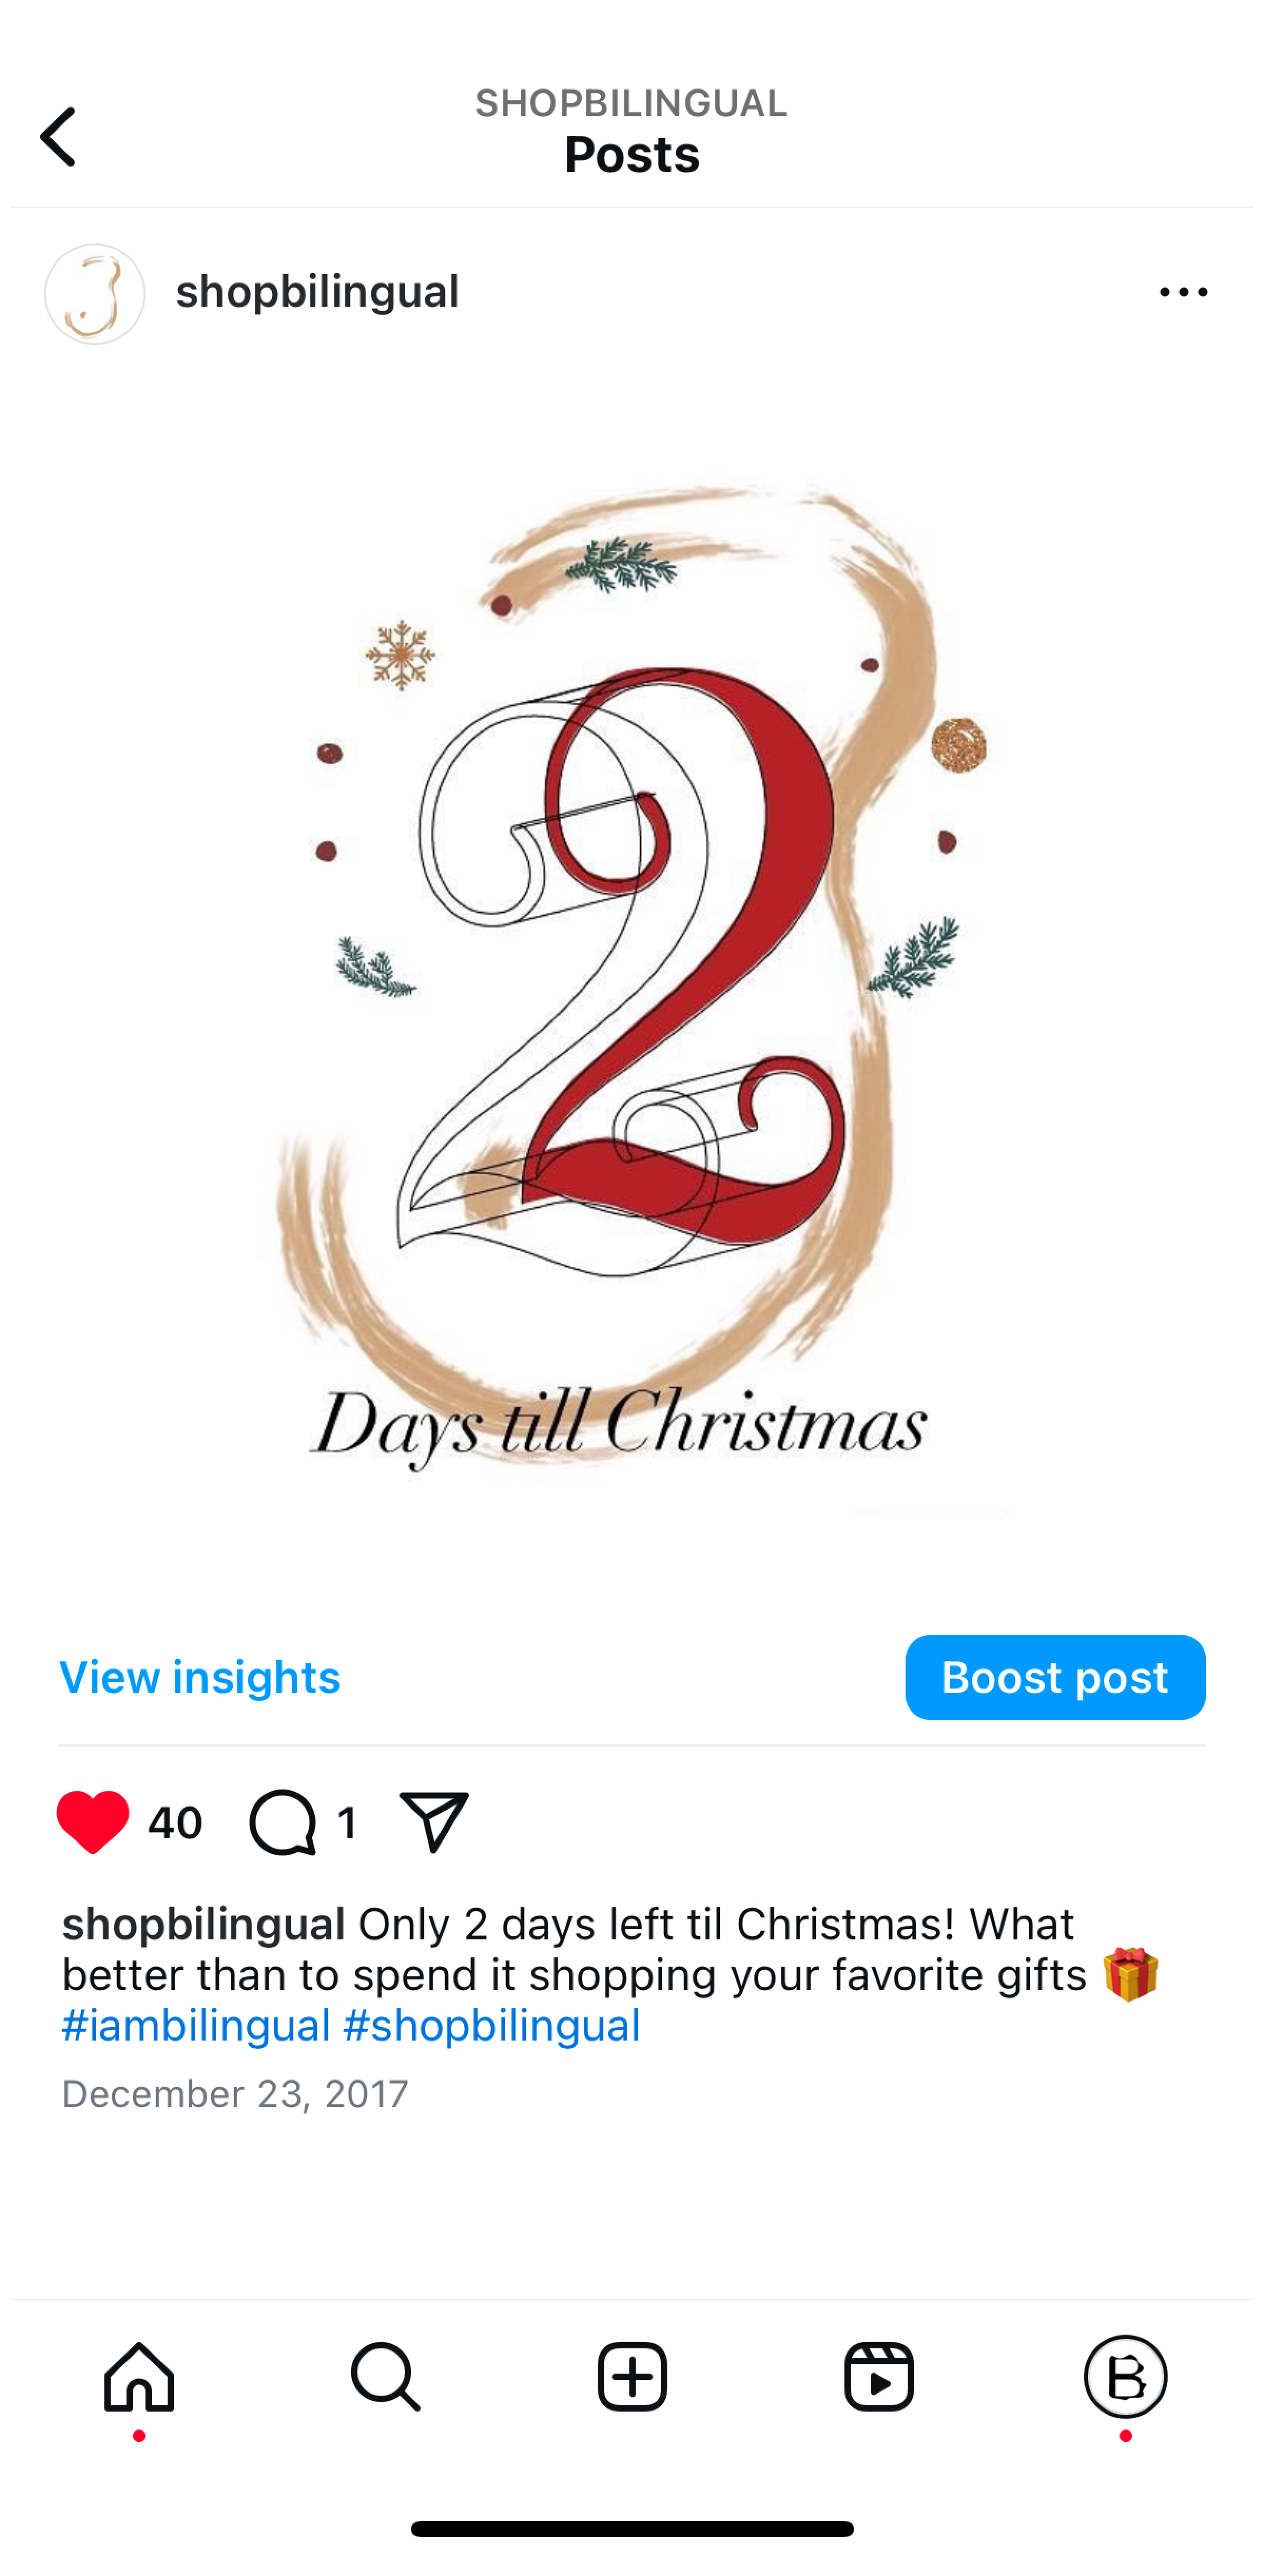Share the post with the paper plane icon

tap(433, 1822)
